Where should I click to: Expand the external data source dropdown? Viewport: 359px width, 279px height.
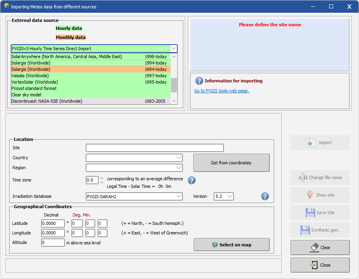173,49
